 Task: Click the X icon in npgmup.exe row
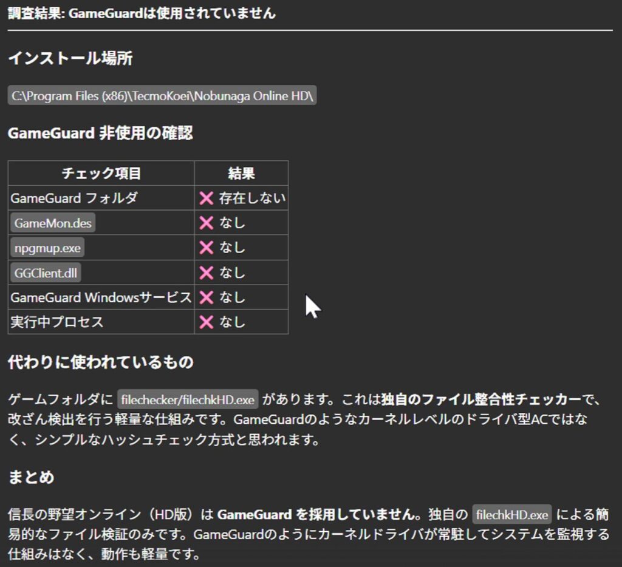pos(207,248)
